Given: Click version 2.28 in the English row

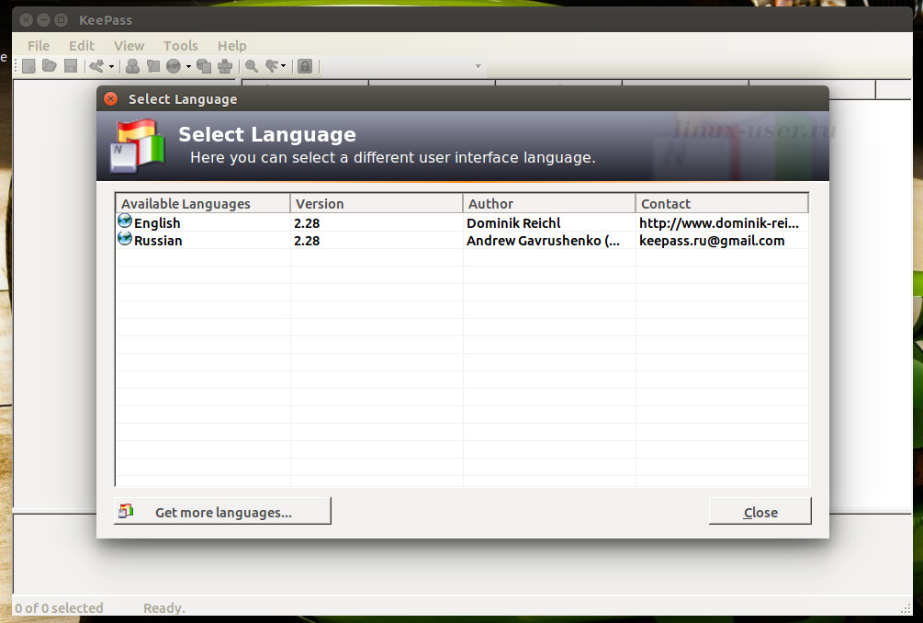Looking at the screenshot, I should [307, 223].
